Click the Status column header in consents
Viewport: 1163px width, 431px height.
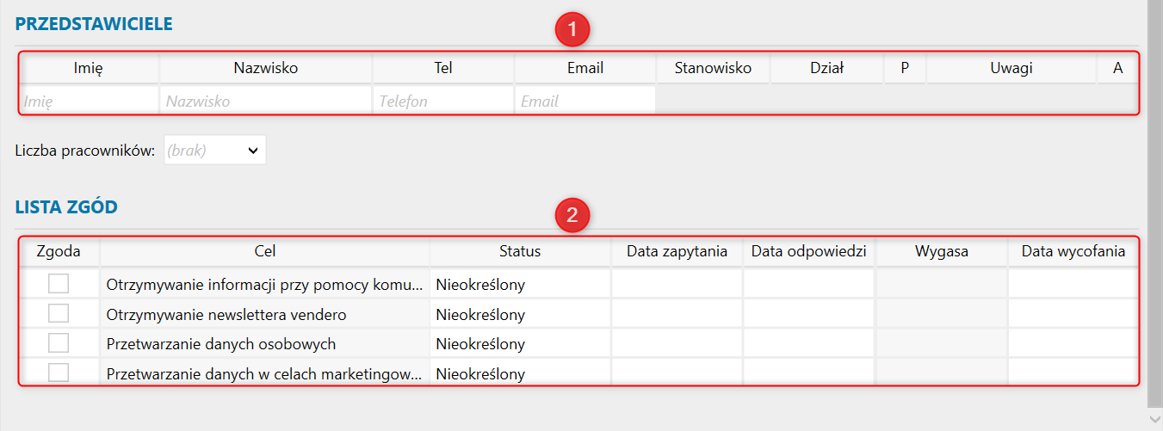[520, 251]
